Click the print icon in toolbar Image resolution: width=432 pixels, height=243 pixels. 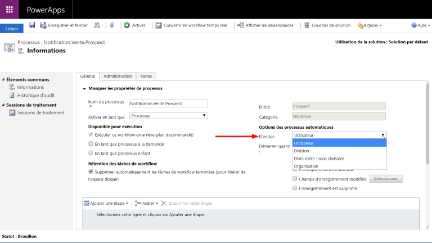[x=97, y=25]
